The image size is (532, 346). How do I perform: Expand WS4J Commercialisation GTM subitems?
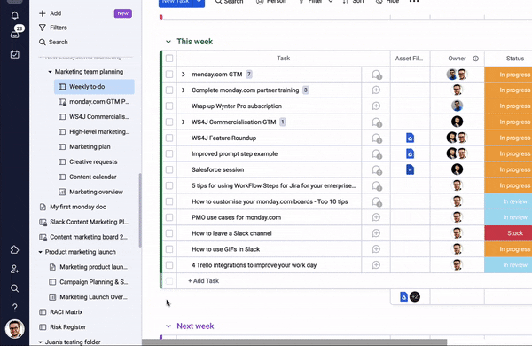tap(184, 122)
